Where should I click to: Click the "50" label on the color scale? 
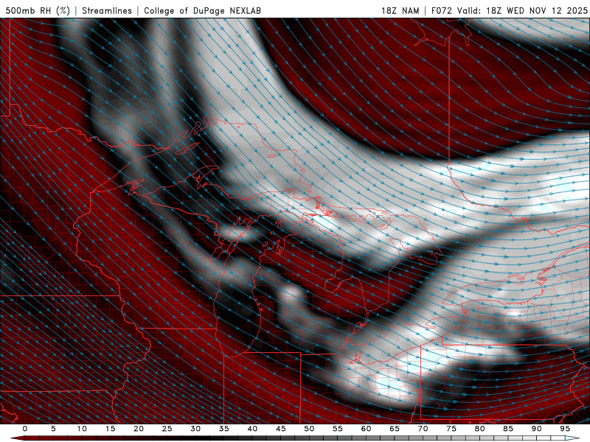click(x=309, y=429)
